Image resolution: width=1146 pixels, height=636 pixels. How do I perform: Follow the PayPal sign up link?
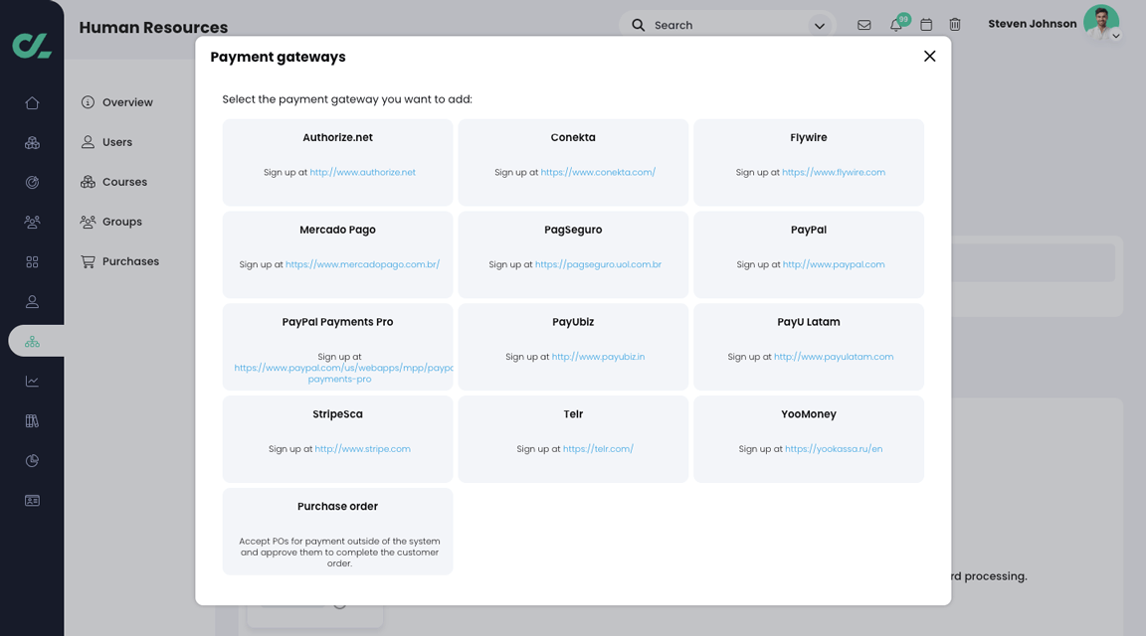833,264
